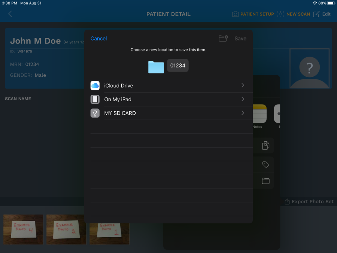Click the New Scan icon
Screen dimensions: 337x253
pyautogui.click(x=280, y=14)
